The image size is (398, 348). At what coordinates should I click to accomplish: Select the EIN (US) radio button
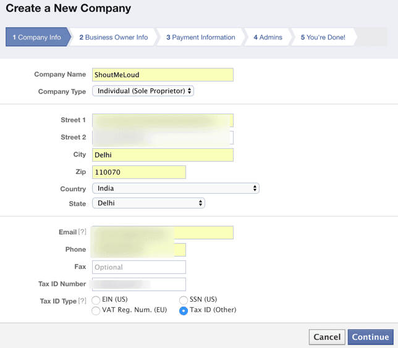[96, 300]
